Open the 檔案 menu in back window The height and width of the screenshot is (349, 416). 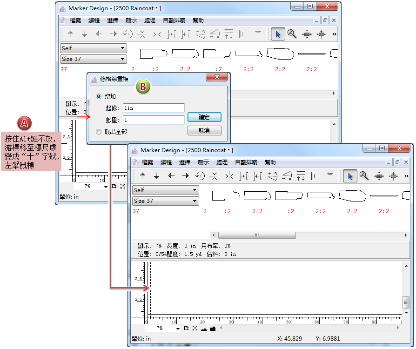[75, 20]
